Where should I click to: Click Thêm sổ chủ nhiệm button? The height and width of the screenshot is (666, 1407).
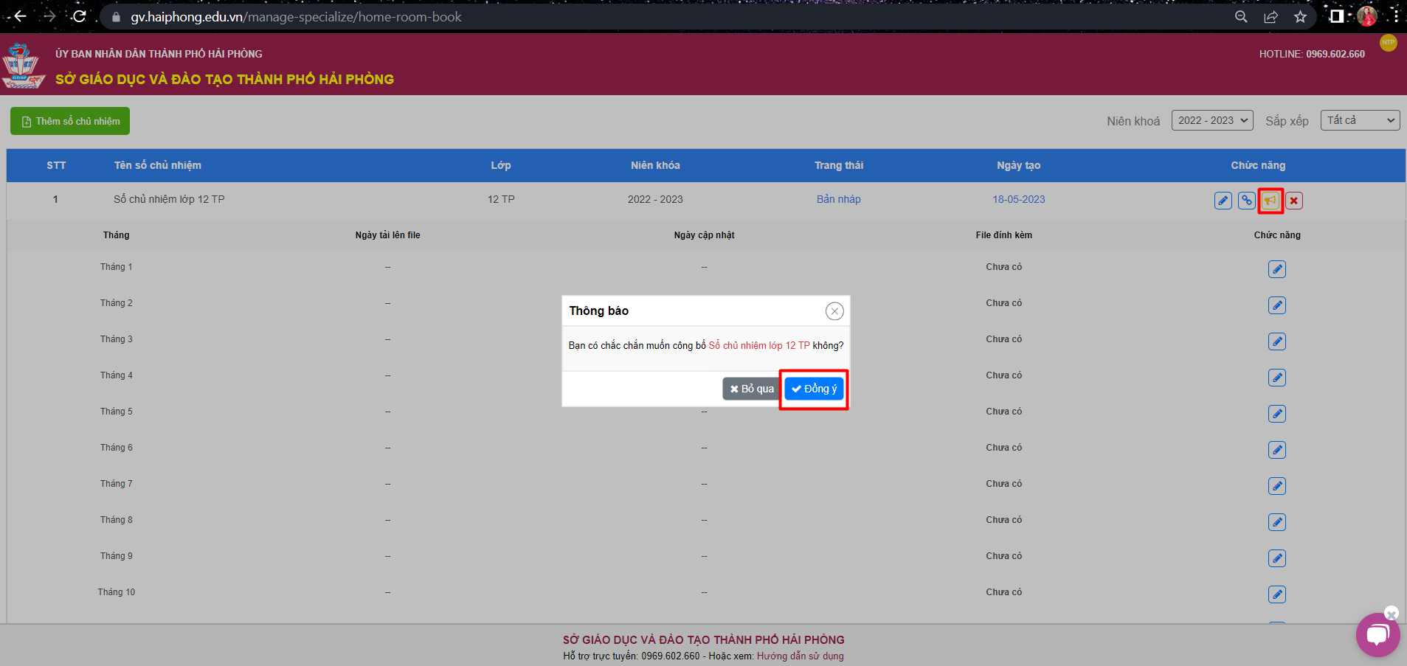tap(70, 121)
